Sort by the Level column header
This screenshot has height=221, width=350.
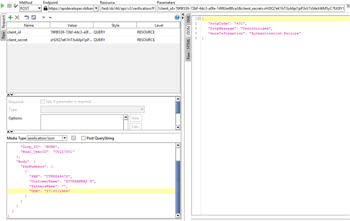[158, 25]
